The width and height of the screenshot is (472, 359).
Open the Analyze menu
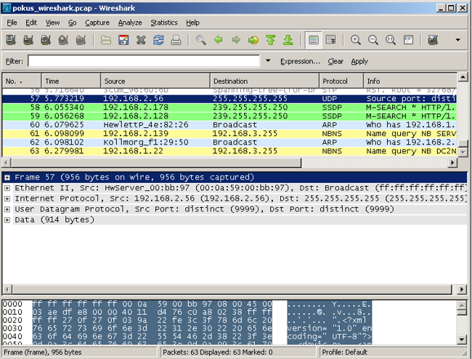coord(130,23)
